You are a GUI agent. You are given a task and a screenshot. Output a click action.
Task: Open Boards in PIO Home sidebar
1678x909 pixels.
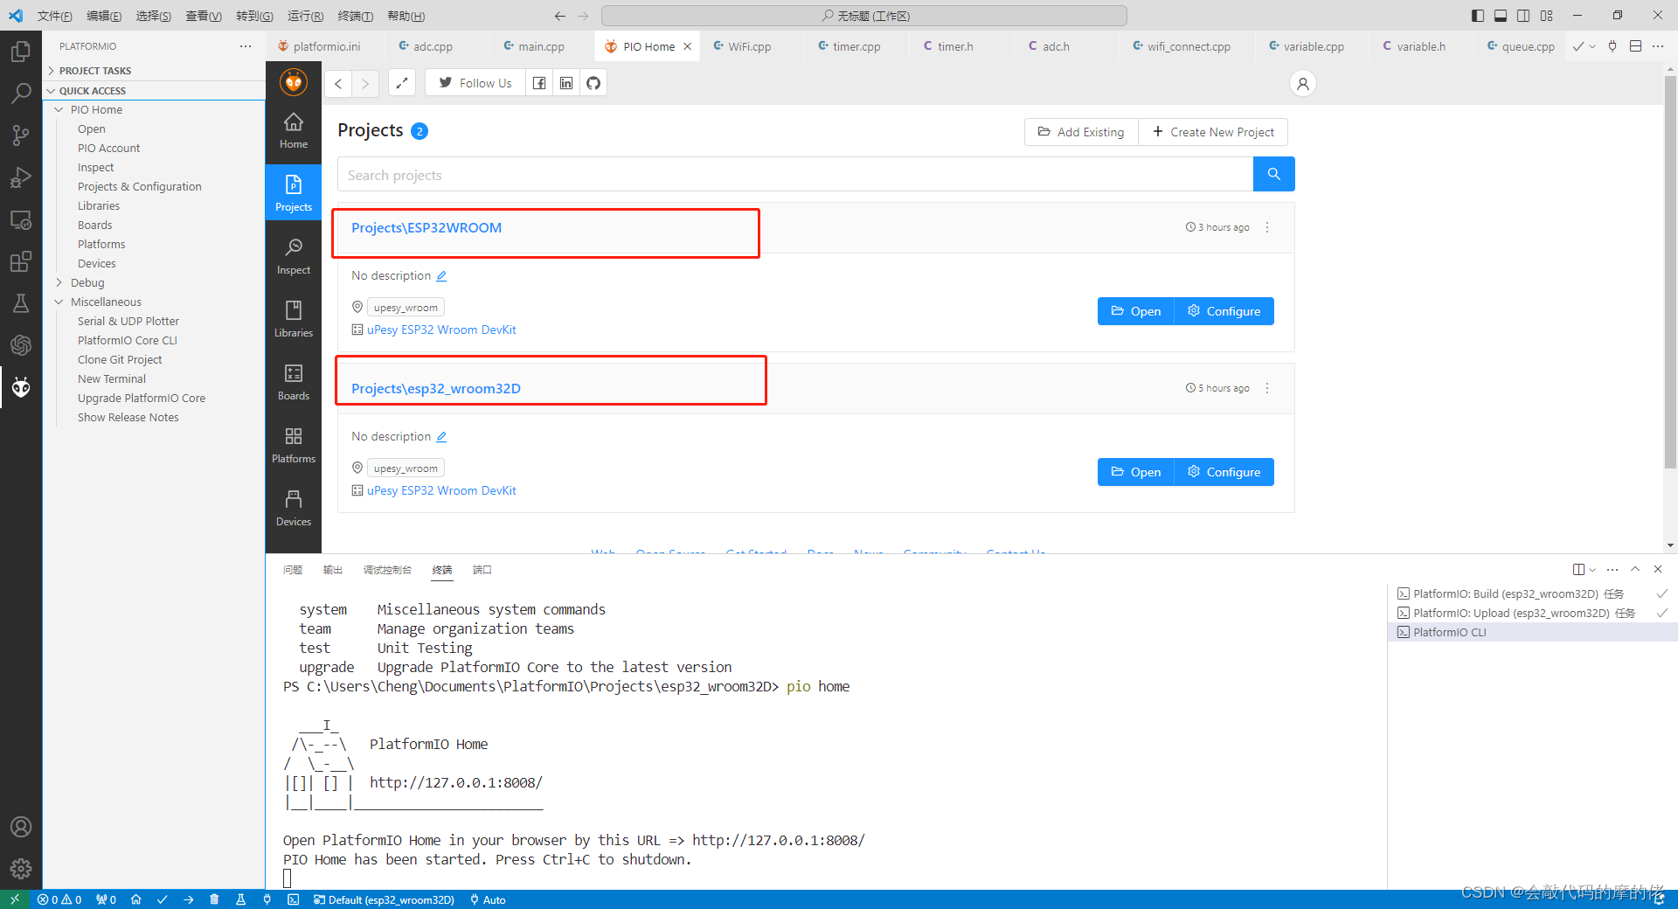[x=294, y=383]
